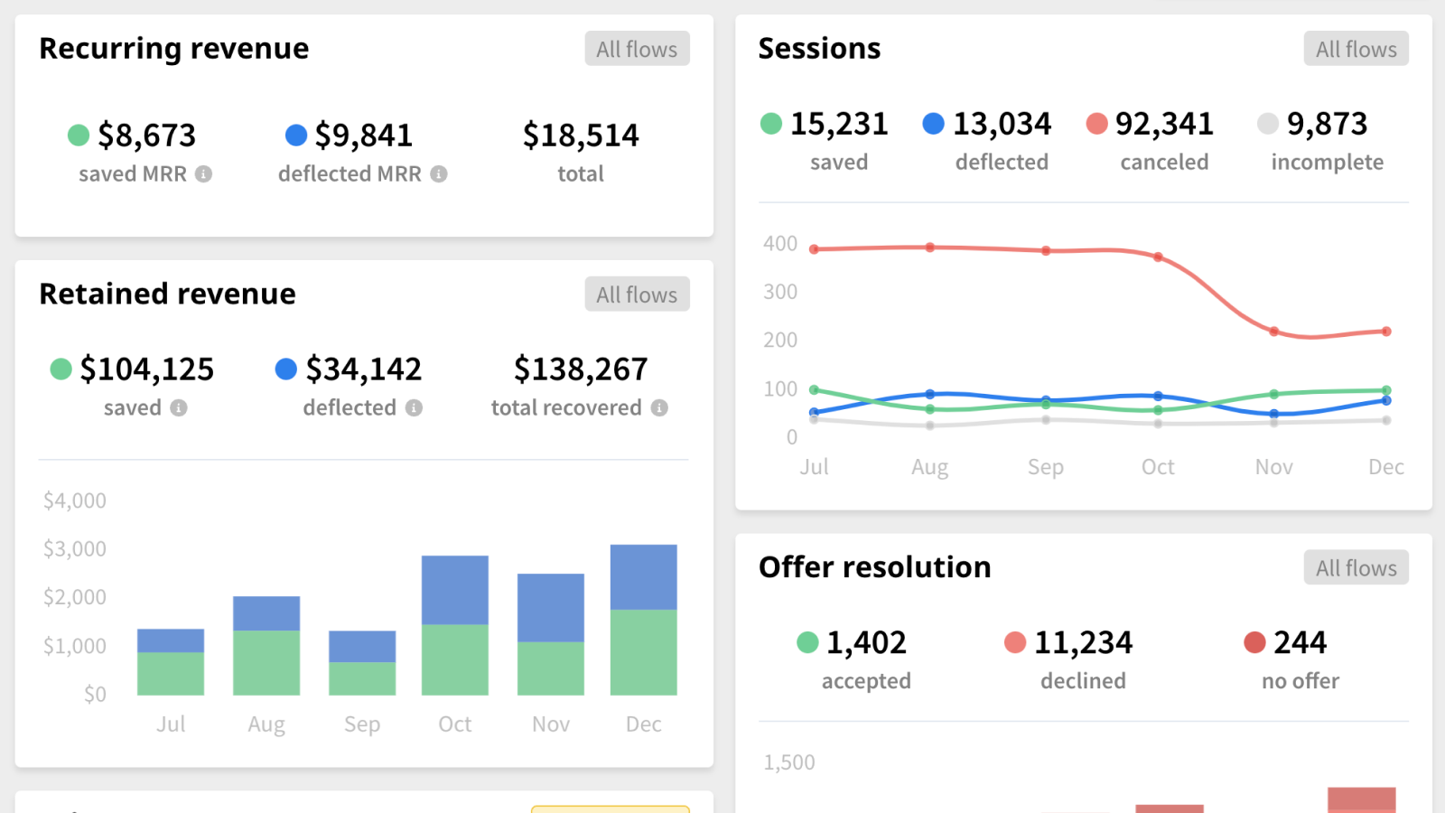Toggle the green accepted offers legend dot
This screenshot has height=813, width=1445.
(807, 642)
